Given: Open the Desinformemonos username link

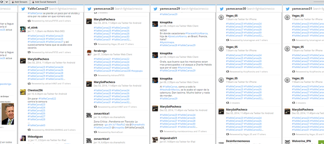Looking at the screenshot, I should (238, 141).
